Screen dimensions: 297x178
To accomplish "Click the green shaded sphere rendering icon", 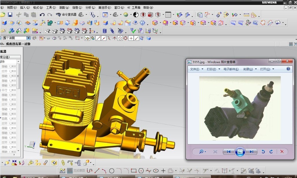I will [126, 14].
